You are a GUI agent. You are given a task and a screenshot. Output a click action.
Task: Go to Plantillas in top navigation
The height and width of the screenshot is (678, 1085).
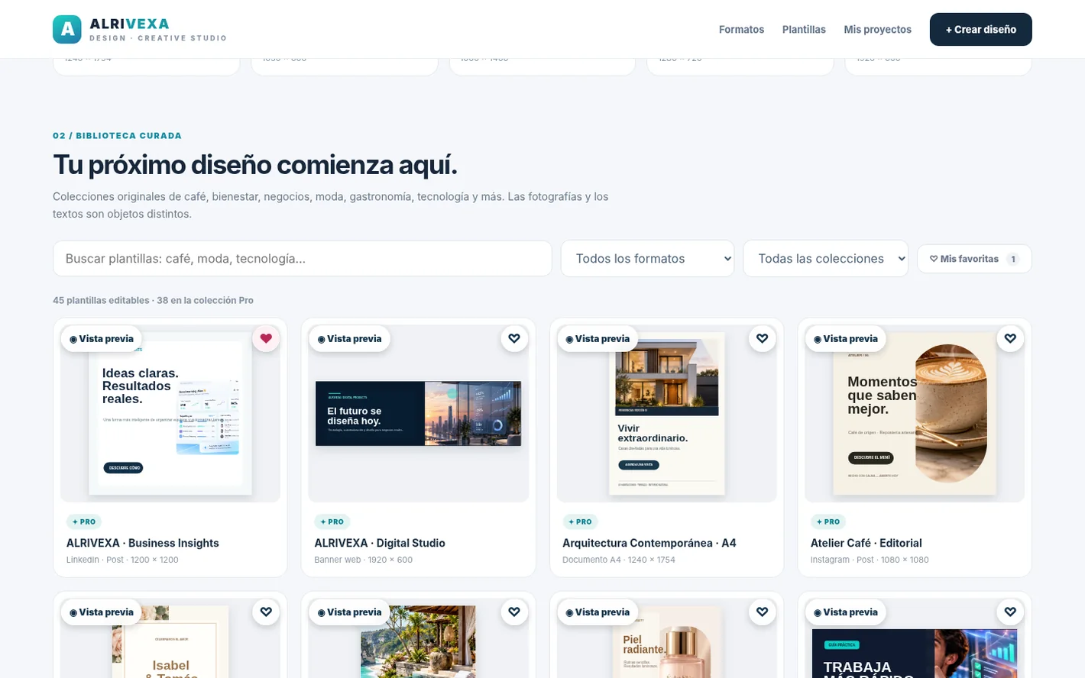tap(804, 30)
